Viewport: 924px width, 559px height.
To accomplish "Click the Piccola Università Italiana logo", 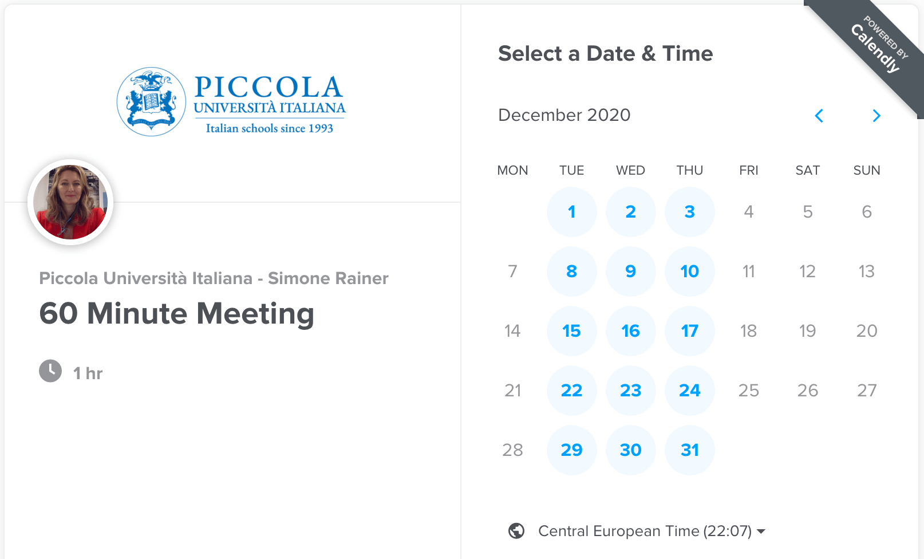I will click(231, 102).
